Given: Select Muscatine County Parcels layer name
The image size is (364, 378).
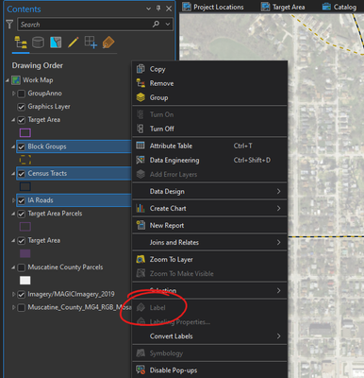Looking at the screenshot, I should coord(65,267).
